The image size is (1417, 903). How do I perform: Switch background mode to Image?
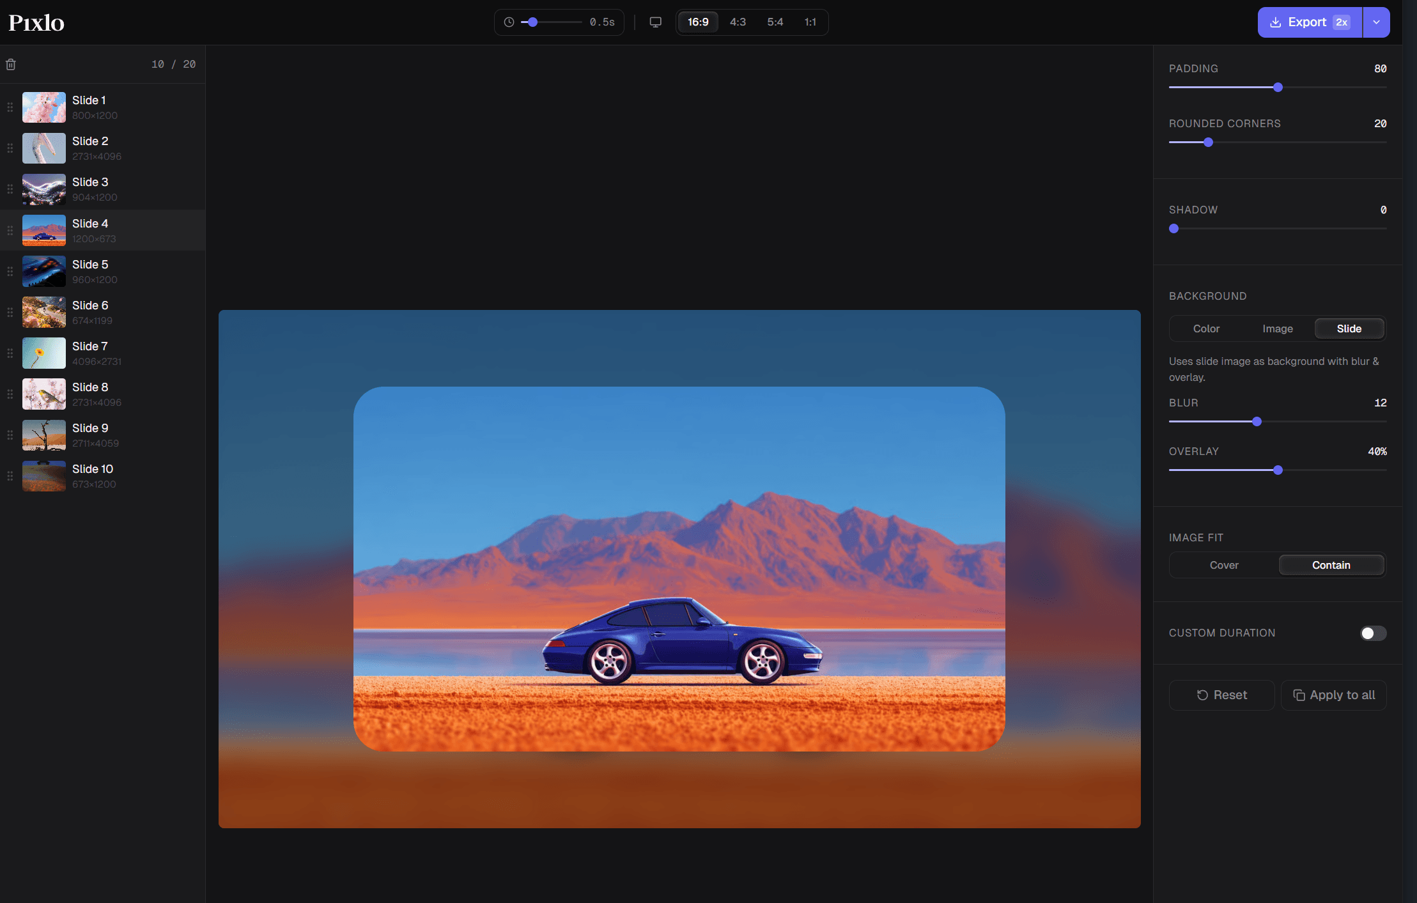(1277, 329)
